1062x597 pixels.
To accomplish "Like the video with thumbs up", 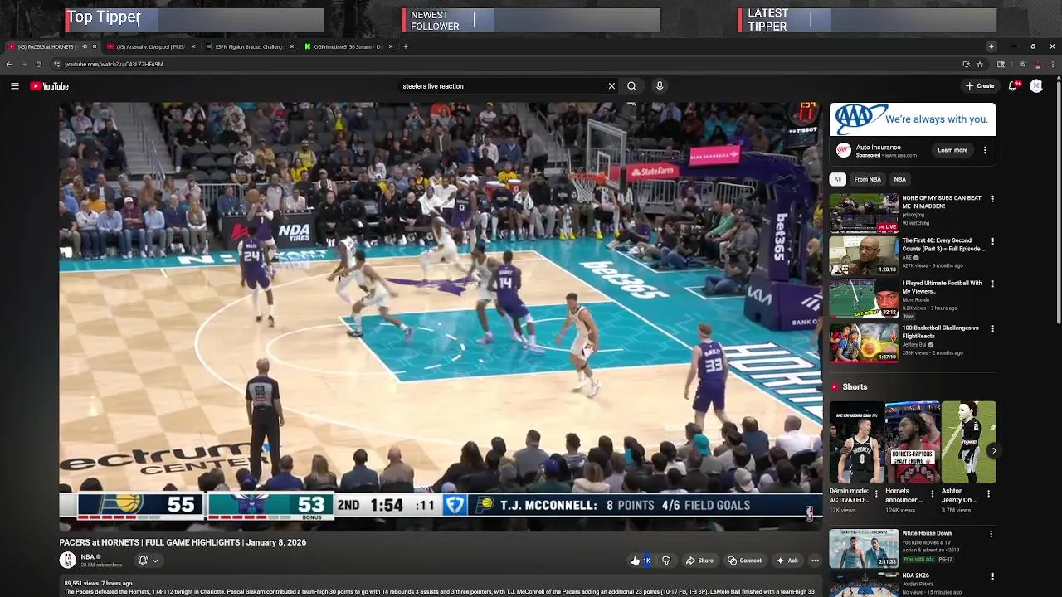I will pyautogui.click(x=641, y=561).
